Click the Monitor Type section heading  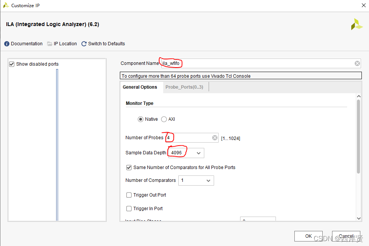coord(139,103)
